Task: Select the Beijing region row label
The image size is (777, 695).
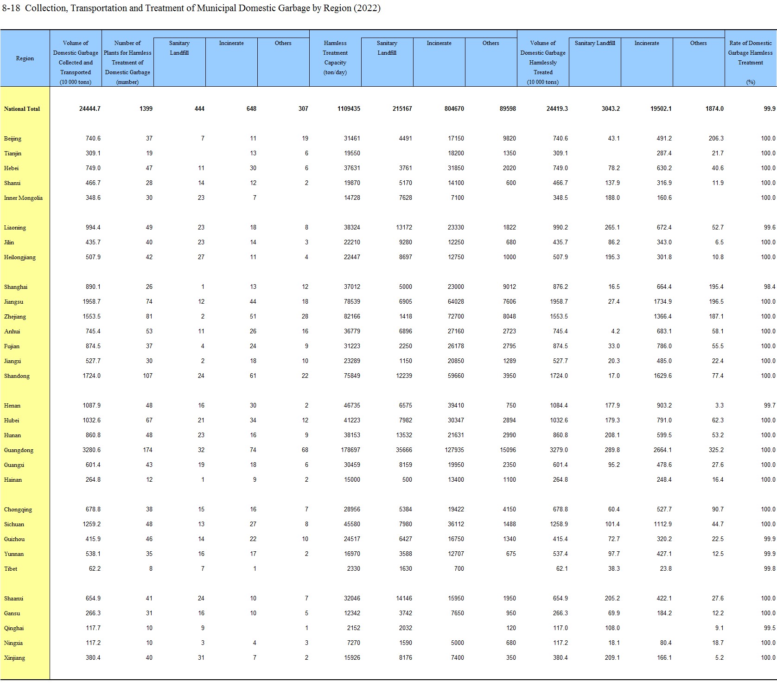Action: [13, 139]
